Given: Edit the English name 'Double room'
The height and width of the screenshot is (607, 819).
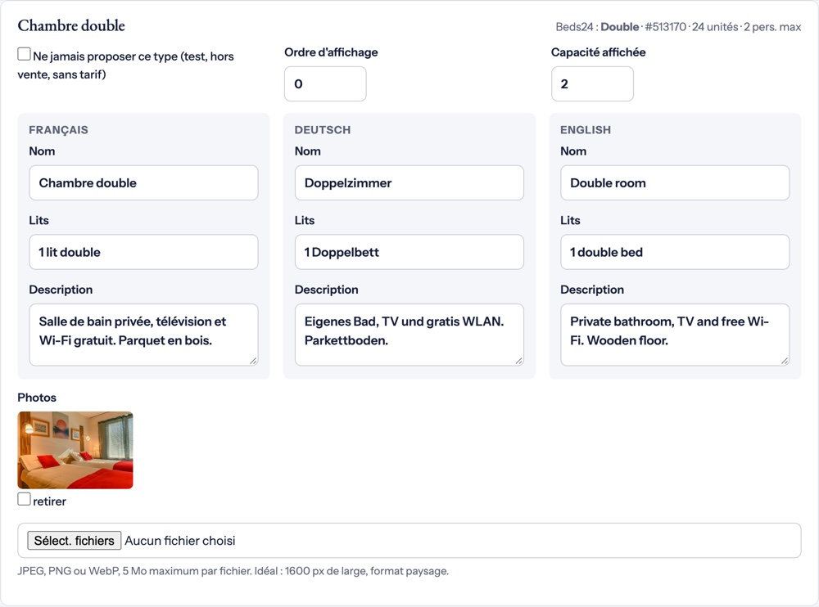Looking at the screenshot, I should pos(675,183).
